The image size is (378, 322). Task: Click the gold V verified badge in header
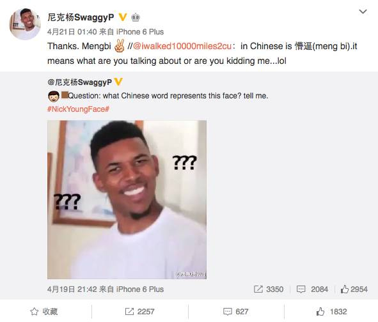(123, 17)
